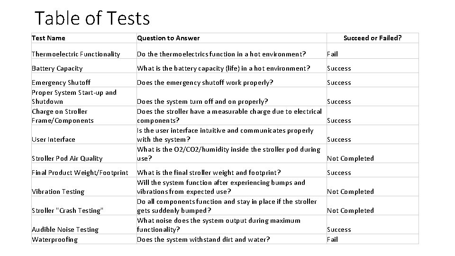Select the question about withstanding dirt and water
The width and height of the screenshot is (455, 256).
203,239
